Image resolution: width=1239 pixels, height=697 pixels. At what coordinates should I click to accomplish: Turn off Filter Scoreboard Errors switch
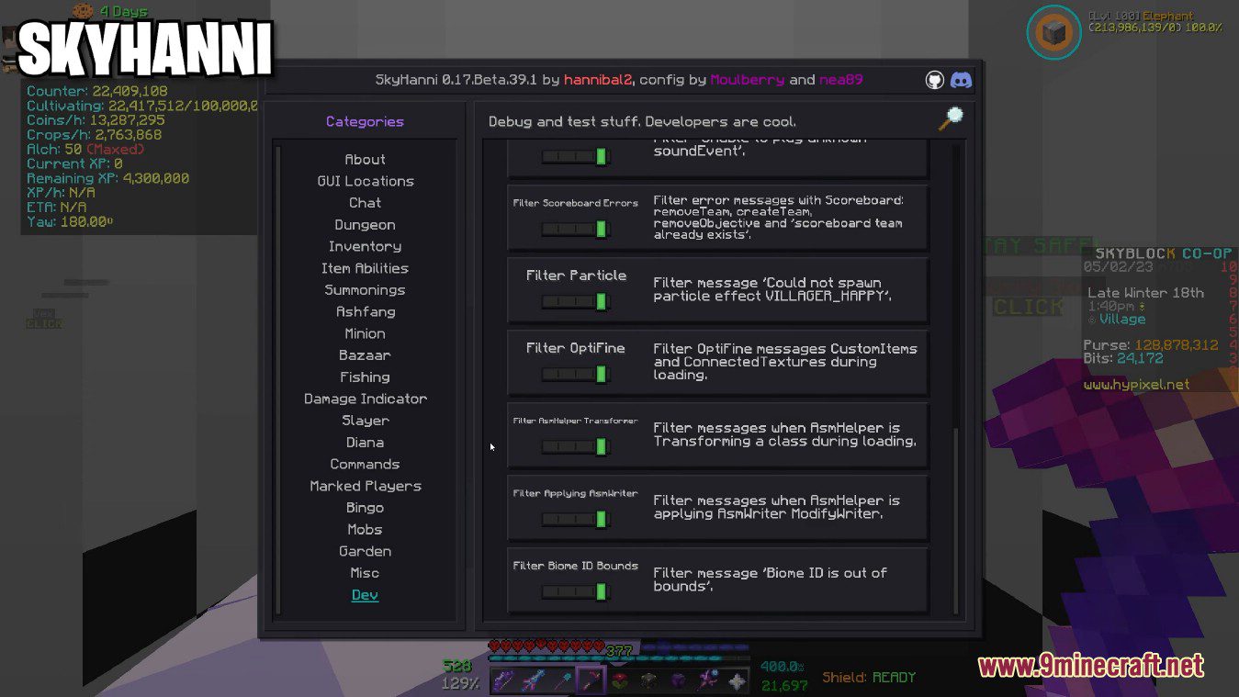(575, 229)
